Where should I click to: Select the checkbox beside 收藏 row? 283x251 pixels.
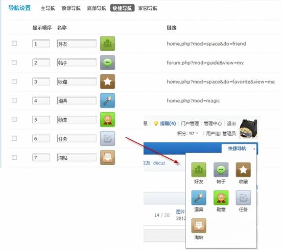click(14, 81)
